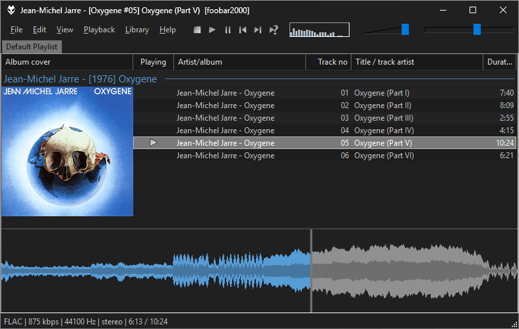
Task: Click the Artist/album column header
Action: 239,62
